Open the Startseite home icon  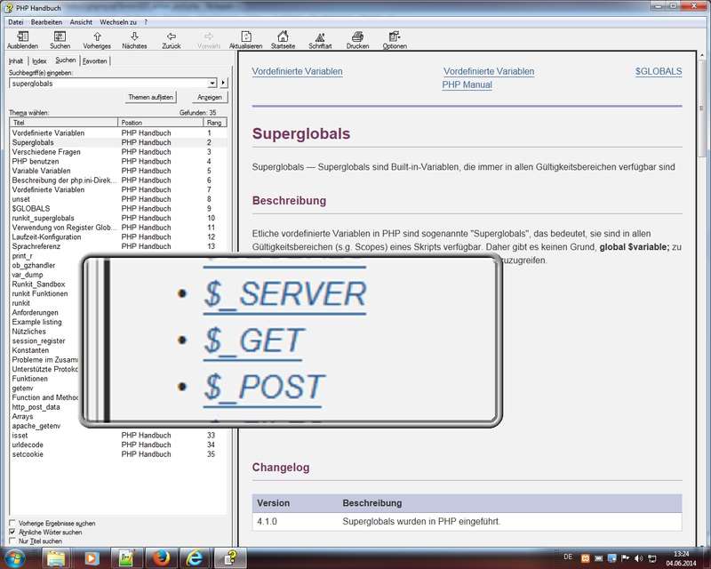tap(283, 37)
